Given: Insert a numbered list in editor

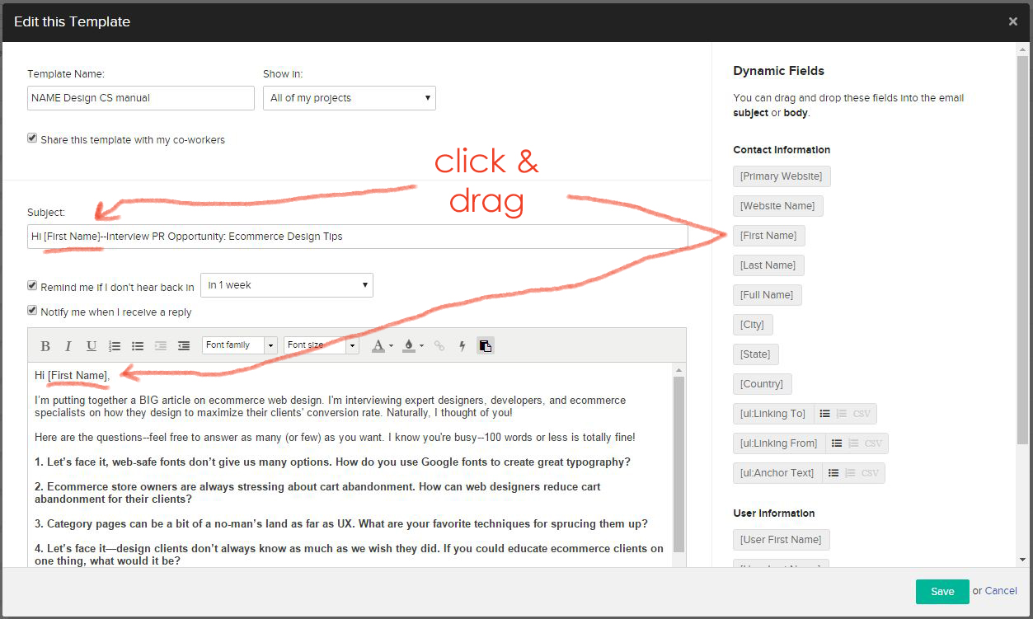Looking at the screenshot, I should (x=115, y=346).
